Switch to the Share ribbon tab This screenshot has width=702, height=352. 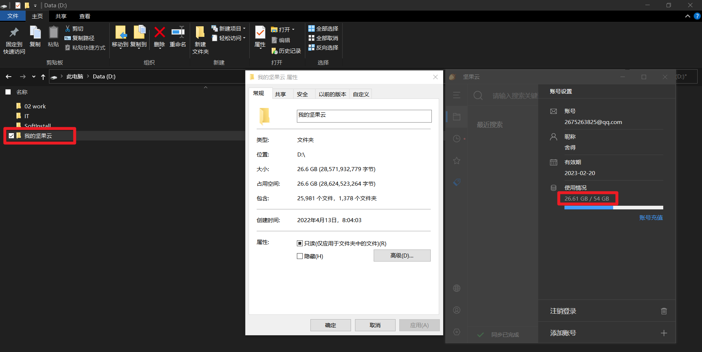point(61,16)
